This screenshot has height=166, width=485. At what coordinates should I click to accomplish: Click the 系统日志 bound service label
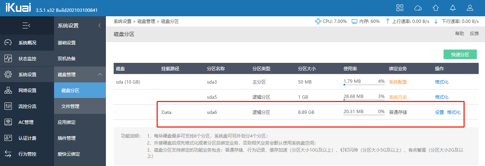398,97
